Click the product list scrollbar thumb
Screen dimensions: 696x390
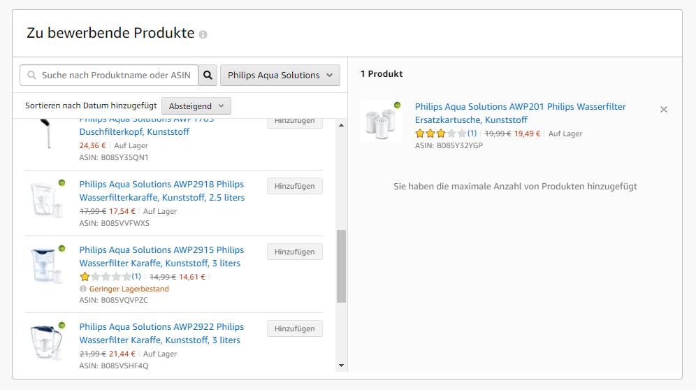pos(341,266)
